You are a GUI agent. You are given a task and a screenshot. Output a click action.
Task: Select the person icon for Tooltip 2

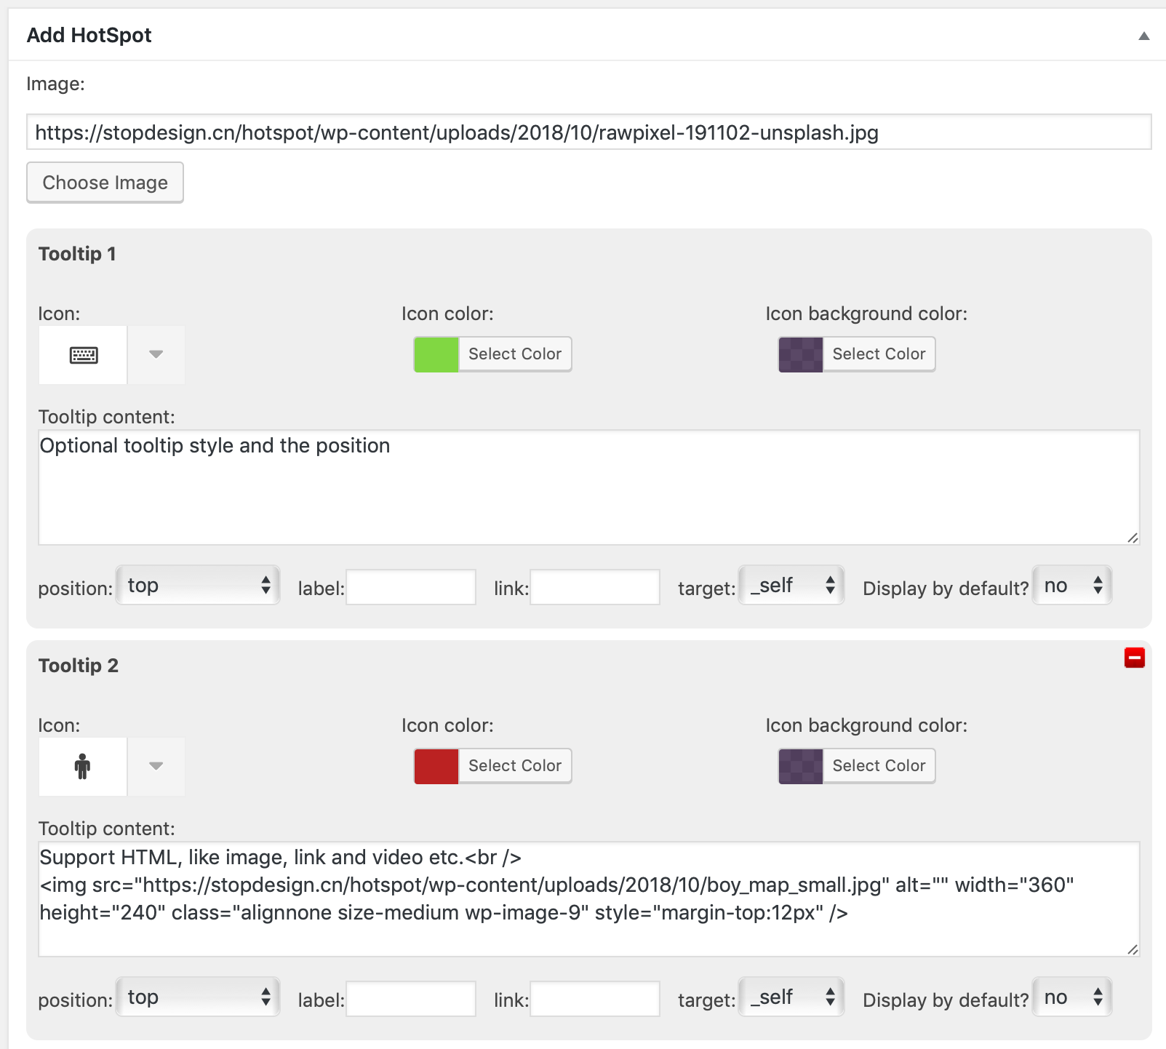coord(83,766)
